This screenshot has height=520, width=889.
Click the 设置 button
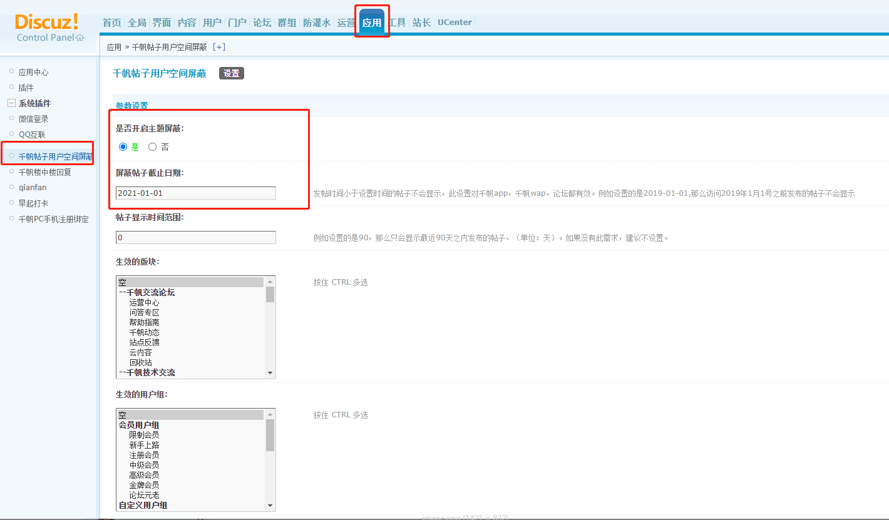click(x=231, y=73)
